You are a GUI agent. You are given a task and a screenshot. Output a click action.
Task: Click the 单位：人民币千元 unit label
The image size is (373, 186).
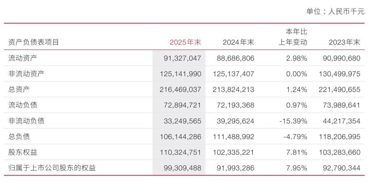click(x=335, y=12)
